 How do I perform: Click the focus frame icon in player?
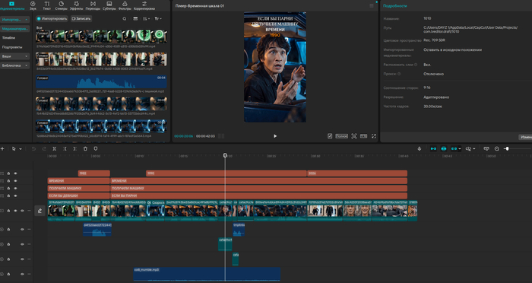[354, 136]
